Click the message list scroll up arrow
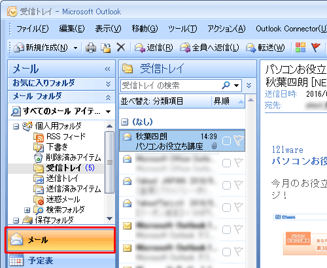The width and height of the screenshot is (327, 268). point(251,100)
